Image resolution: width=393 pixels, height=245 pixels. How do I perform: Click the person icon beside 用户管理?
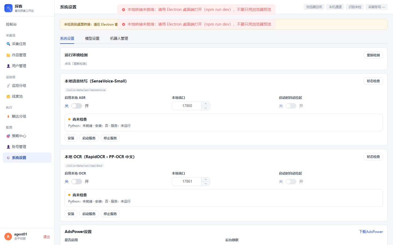(x=8, y=66)
